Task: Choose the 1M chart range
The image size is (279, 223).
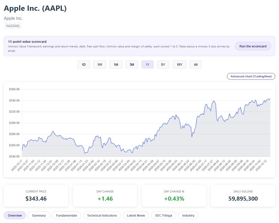Action: click(116, 65)
